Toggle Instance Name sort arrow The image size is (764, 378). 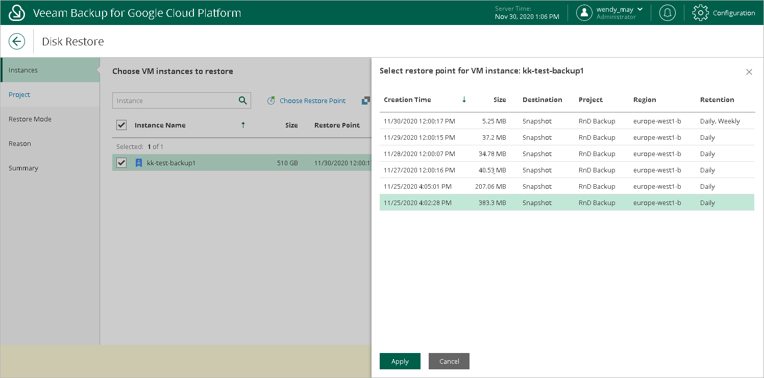[x=243, y=125]
